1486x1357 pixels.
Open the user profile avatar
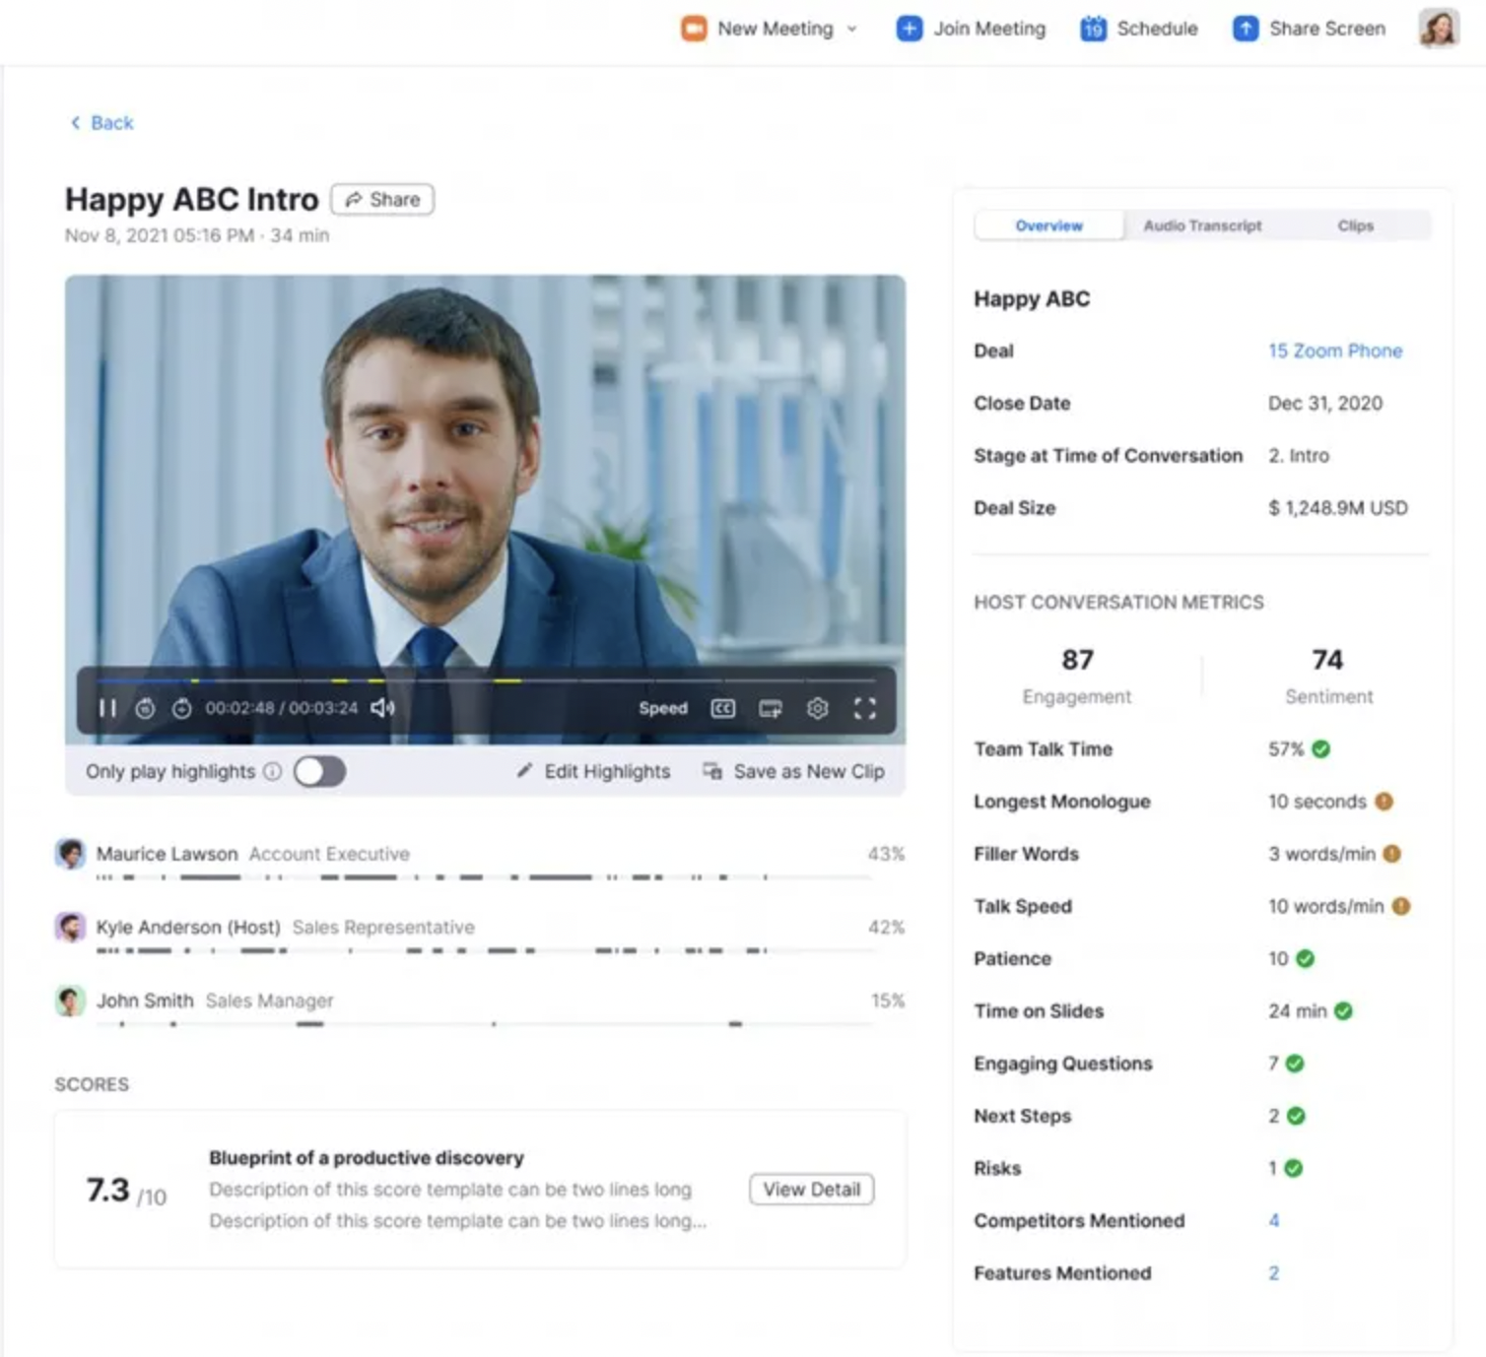click(1438, 29)
